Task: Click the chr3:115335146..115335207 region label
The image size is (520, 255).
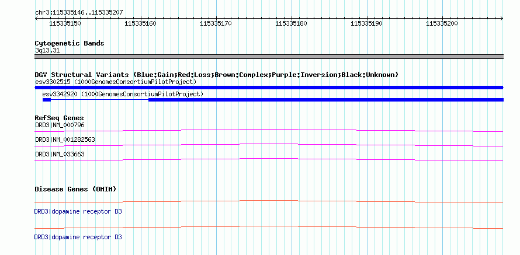Action: tap(79, 13)
